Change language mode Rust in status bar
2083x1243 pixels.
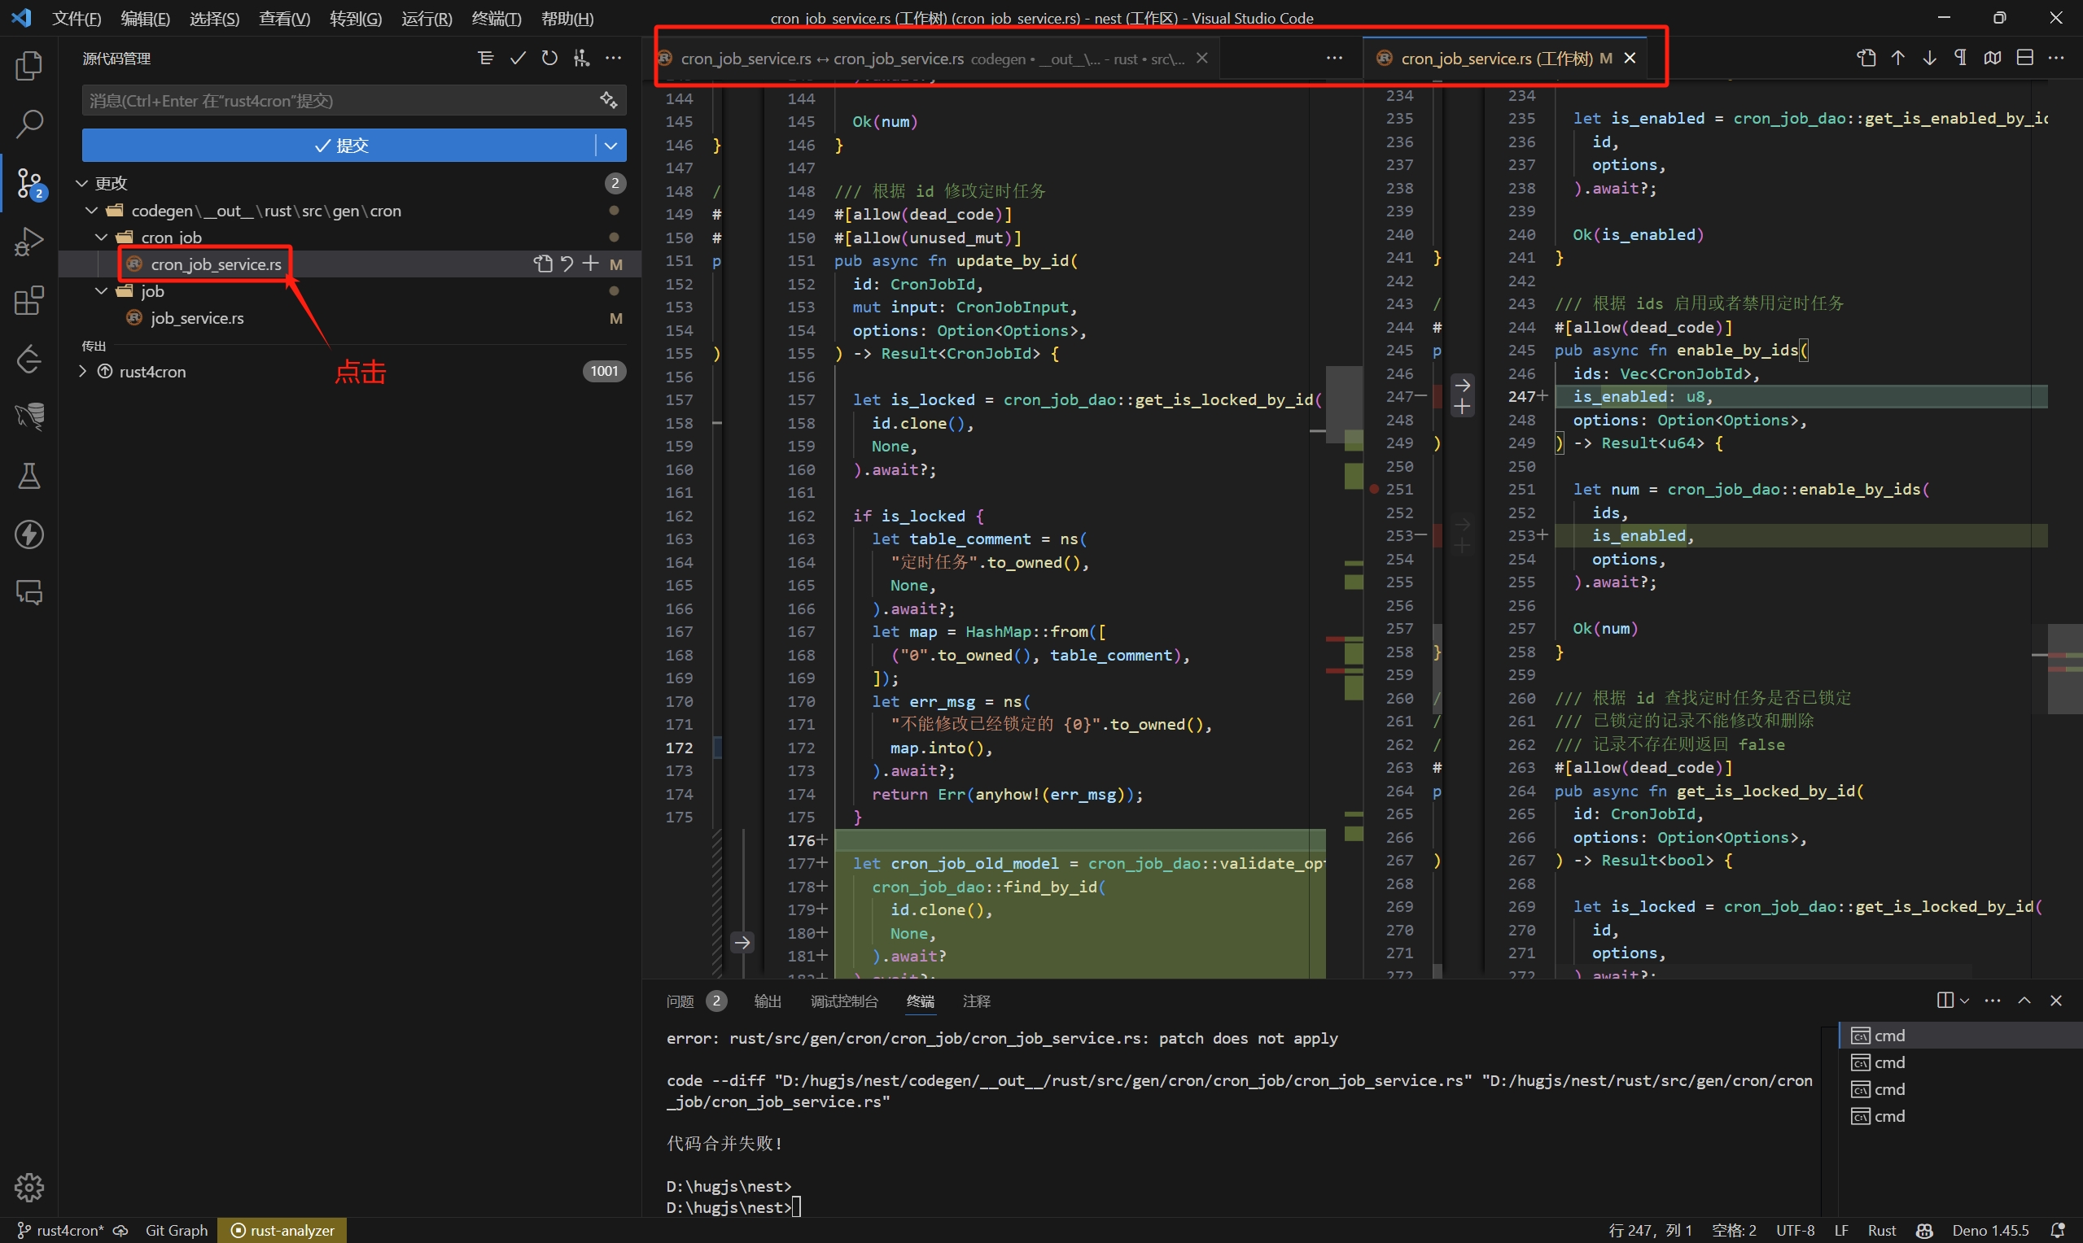click(1881, 1230)
